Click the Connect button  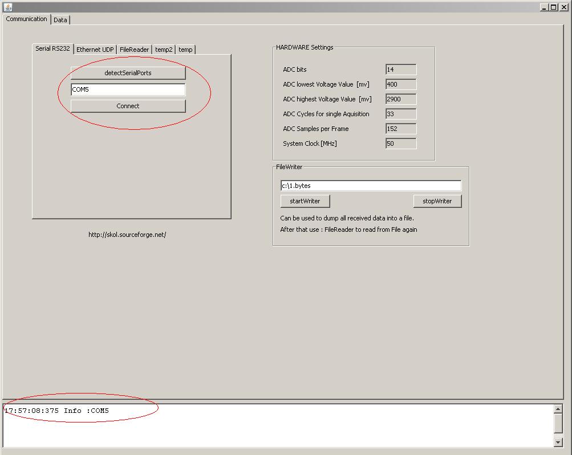point(128,106)
